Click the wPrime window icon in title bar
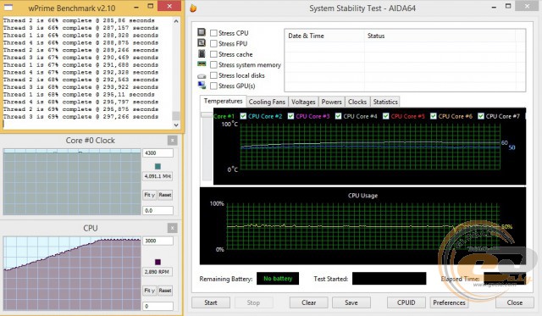542x316 pixels. (x=8, y=8)
